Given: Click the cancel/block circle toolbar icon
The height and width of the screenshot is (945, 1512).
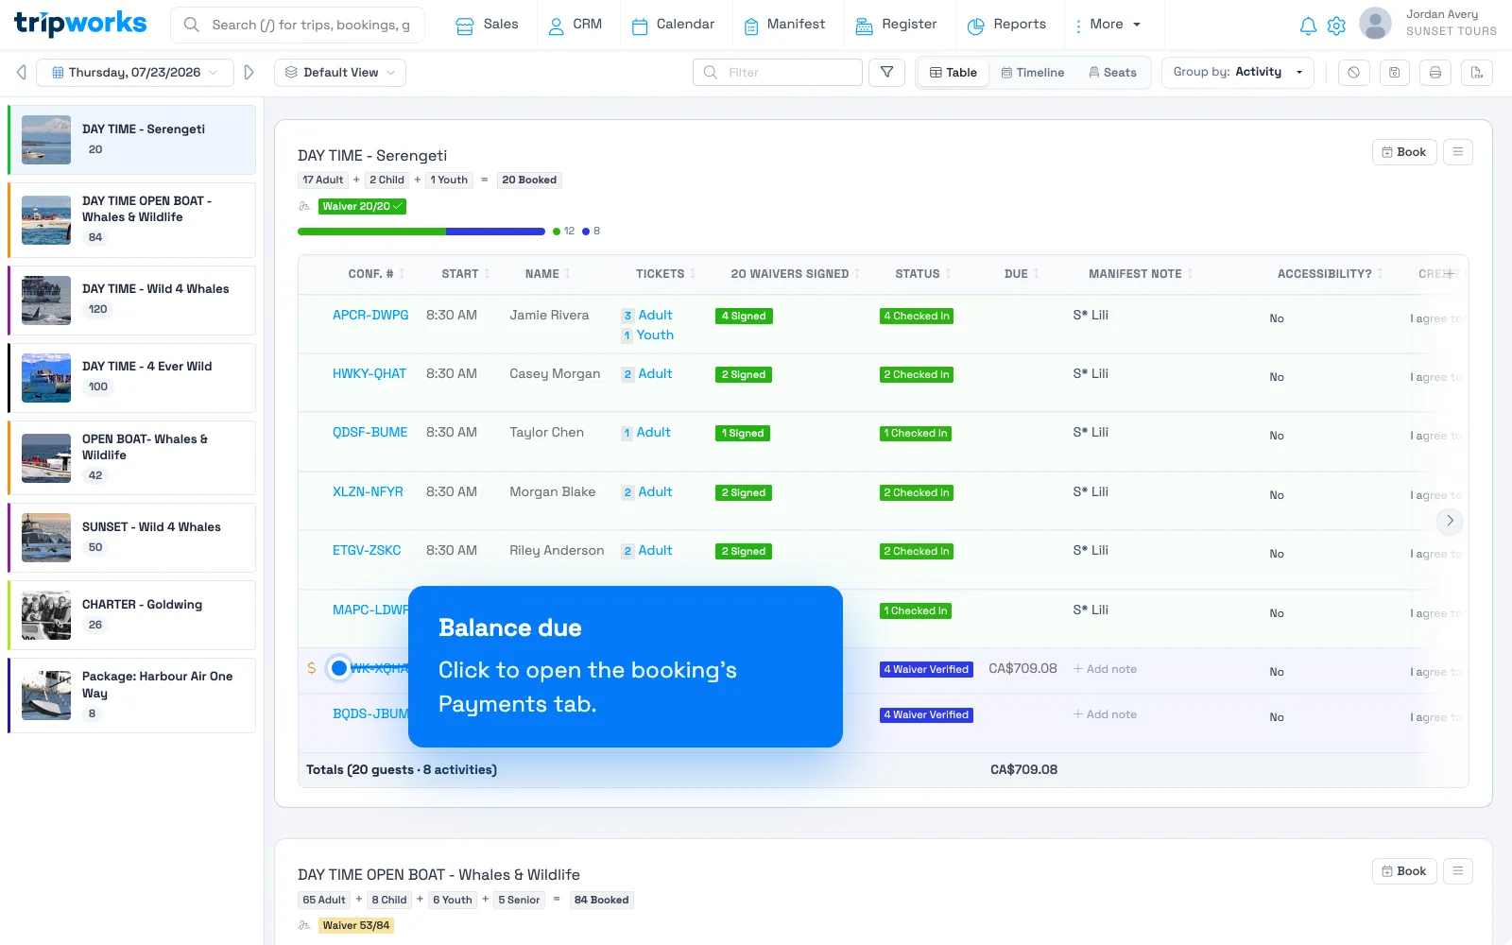Looking at the screenshot, I should point(1354,73).
